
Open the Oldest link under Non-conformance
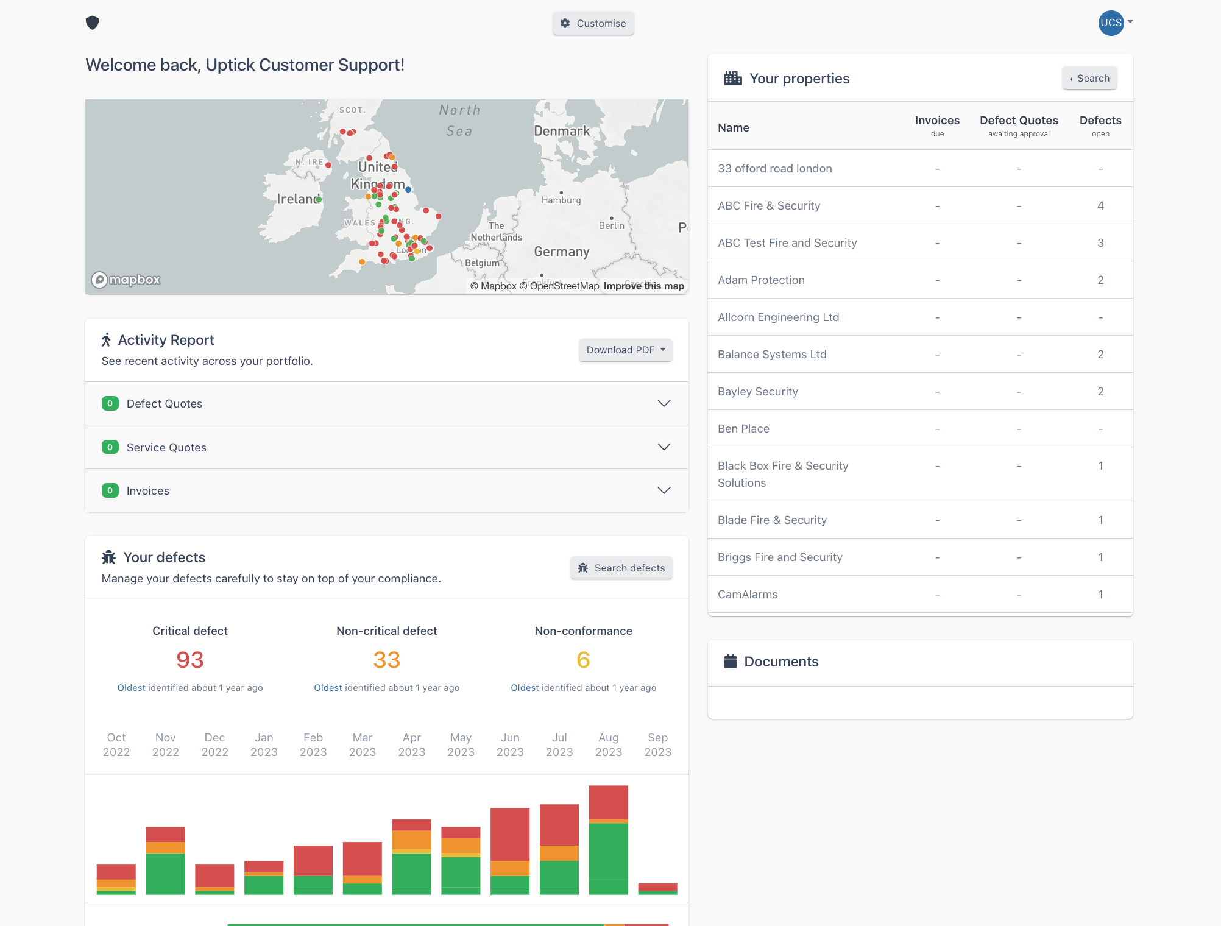[x=525, y=687]
